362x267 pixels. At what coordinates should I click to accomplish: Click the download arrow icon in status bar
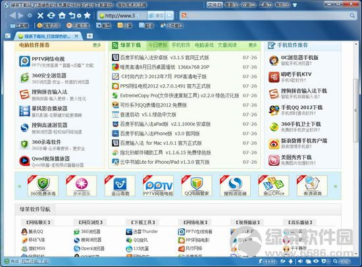pyautogui.click(x=291, y=261)
